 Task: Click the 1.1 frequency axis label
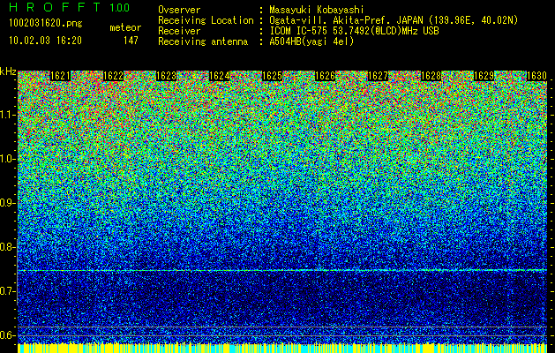tap(6, 115)
